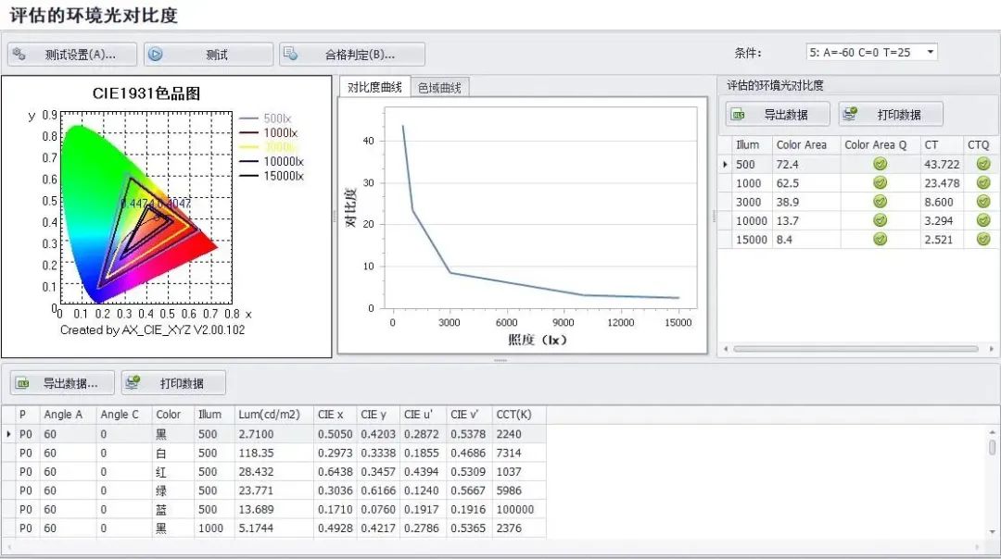The height and width of the screenshot is (559, 1001).
Task: Open the 条件 dropdown list
Action: coord(930,52)
